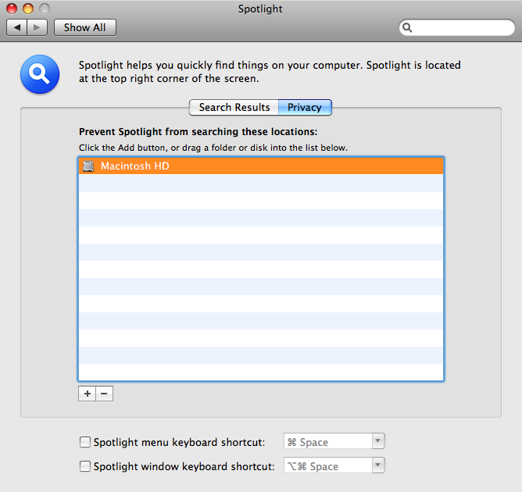The image size is (522, 492).
Task: Enable Spotlight menu keyboard shortcut checkbox
Action: coord(85,442)
